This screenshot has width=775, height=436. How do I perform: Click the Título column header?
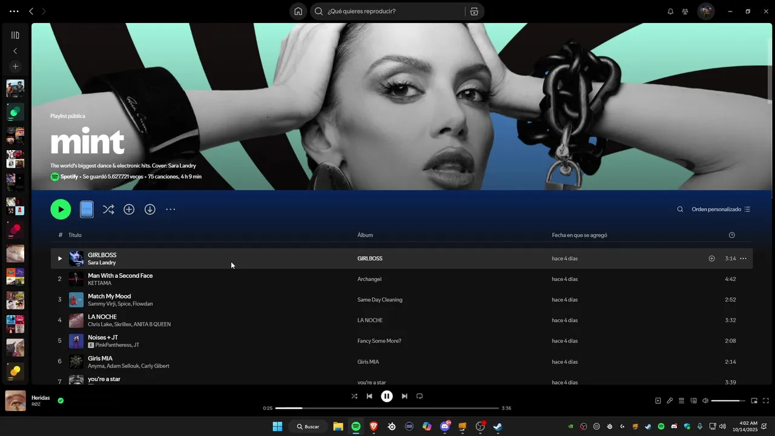pyautogui.click(x=75, y=235)
